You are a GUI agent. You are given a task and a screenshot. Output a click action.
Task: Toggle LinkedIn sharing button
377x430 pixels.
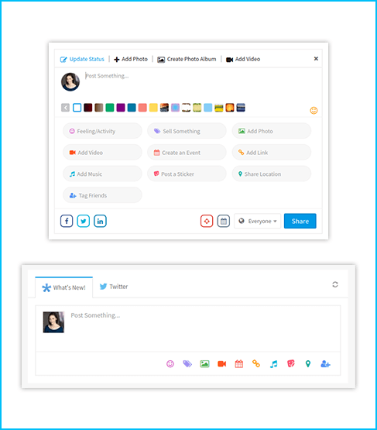(x=101, y=221)
